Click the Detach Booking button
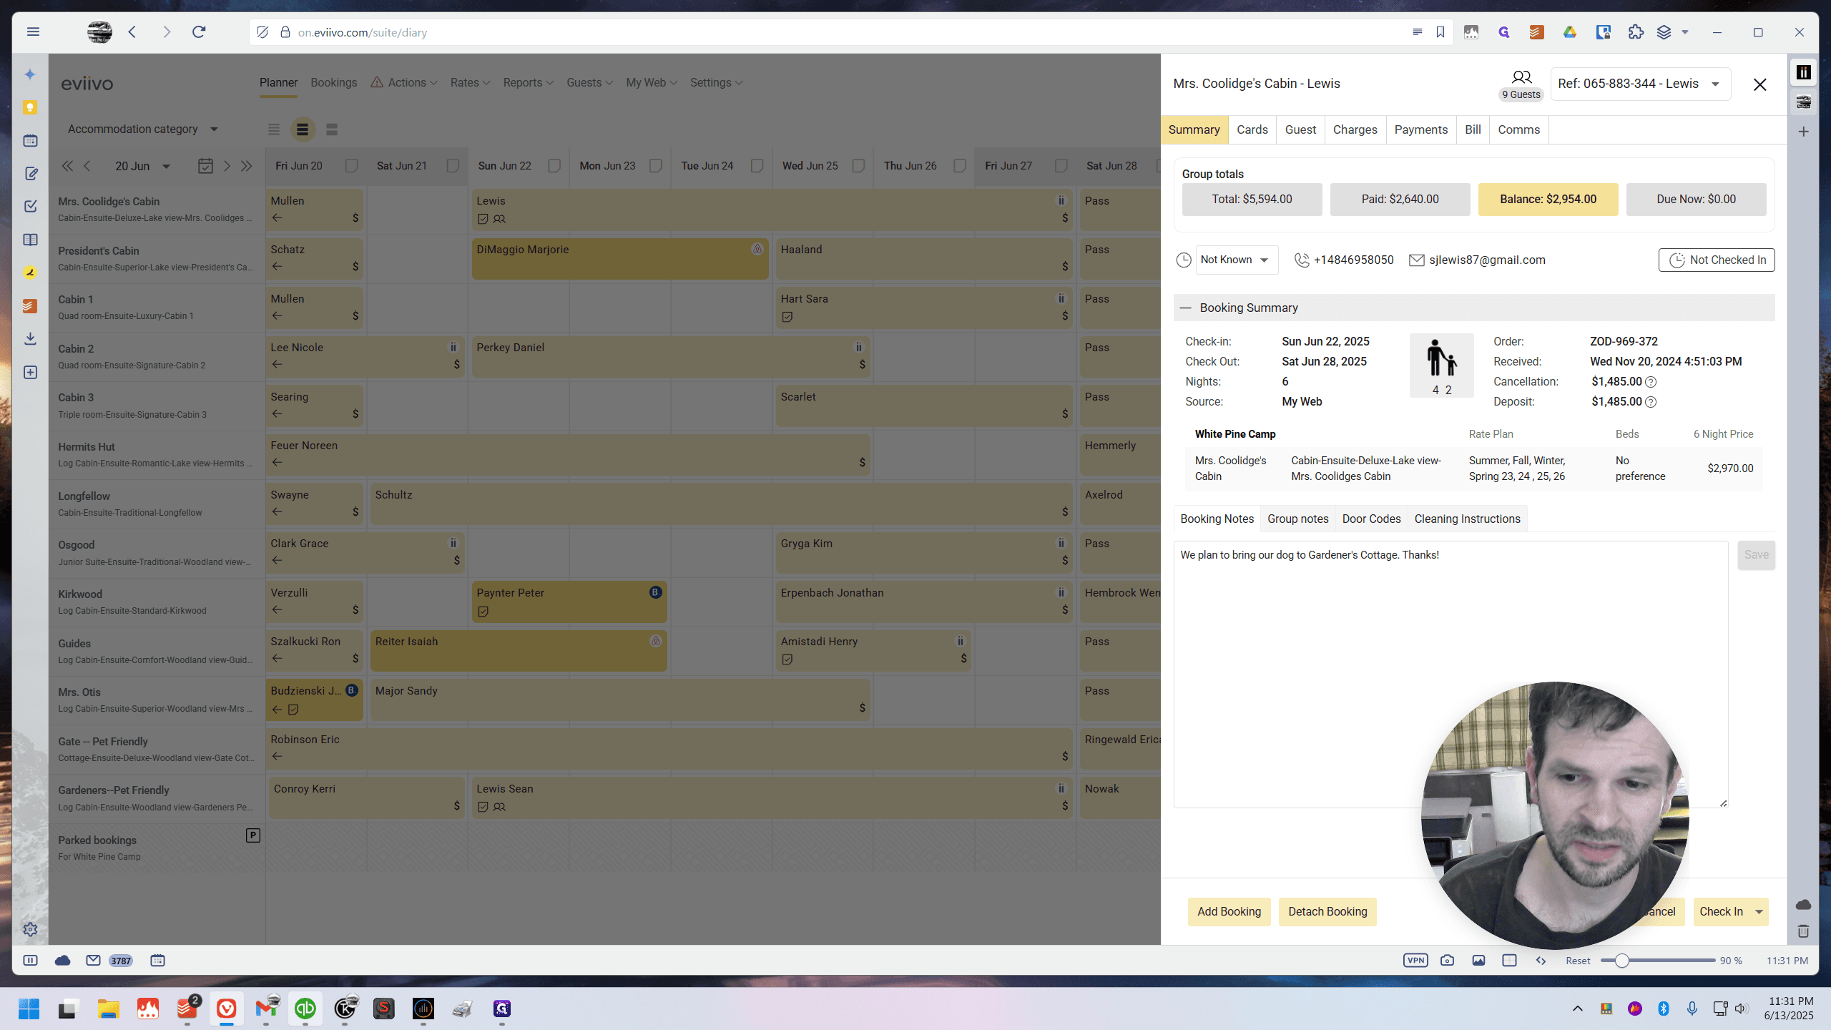 (x=1327, y=911)
